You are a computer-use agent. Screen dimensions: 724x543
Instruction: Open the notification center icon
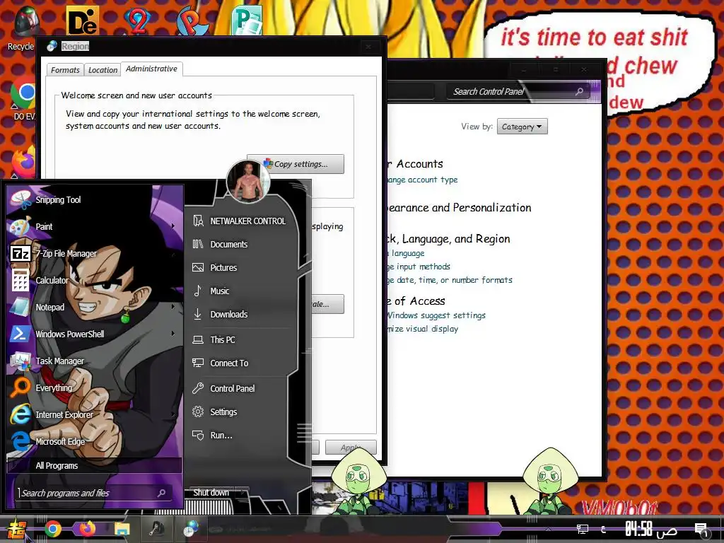[702, 530]
